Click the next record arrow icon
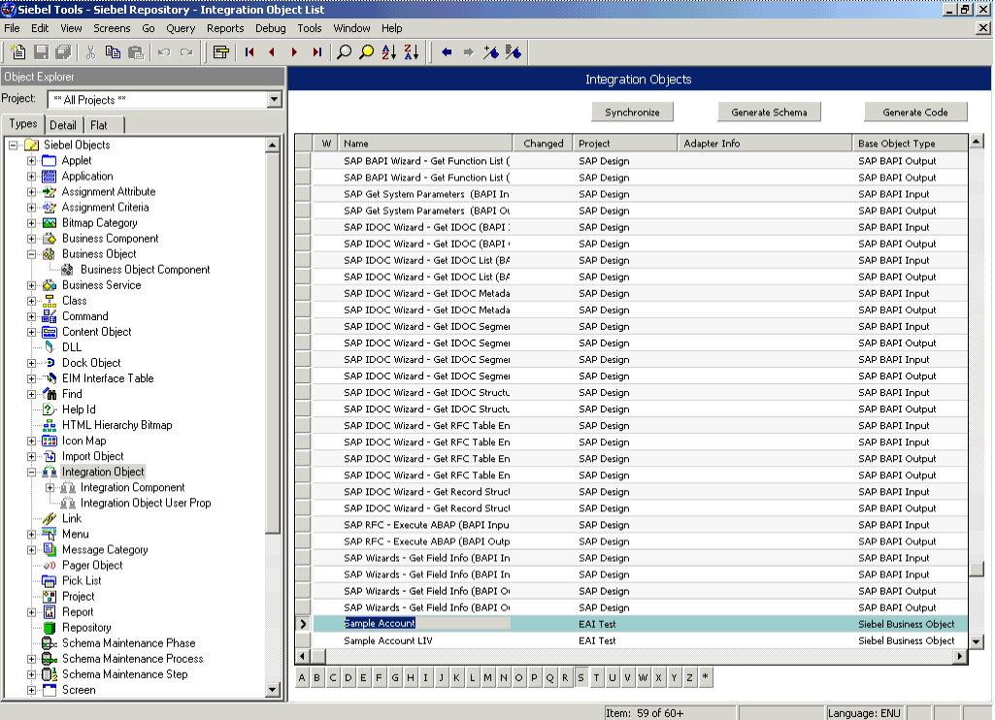This screenshot has height=720, width=995. (296, 52)
